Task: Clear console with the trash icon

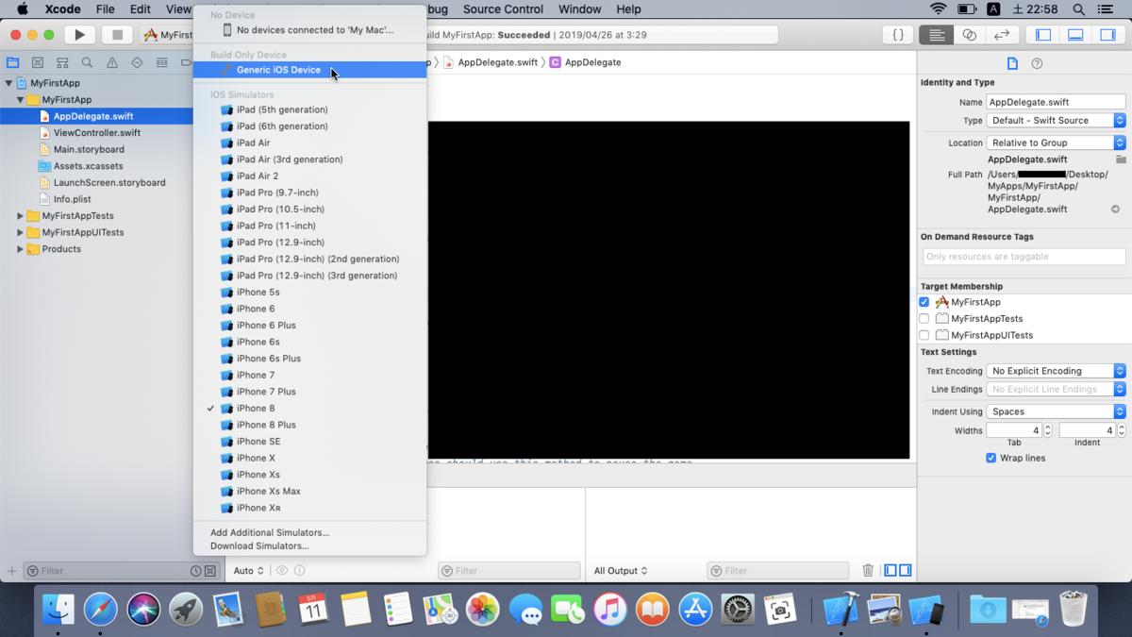Action: [868, 570]
